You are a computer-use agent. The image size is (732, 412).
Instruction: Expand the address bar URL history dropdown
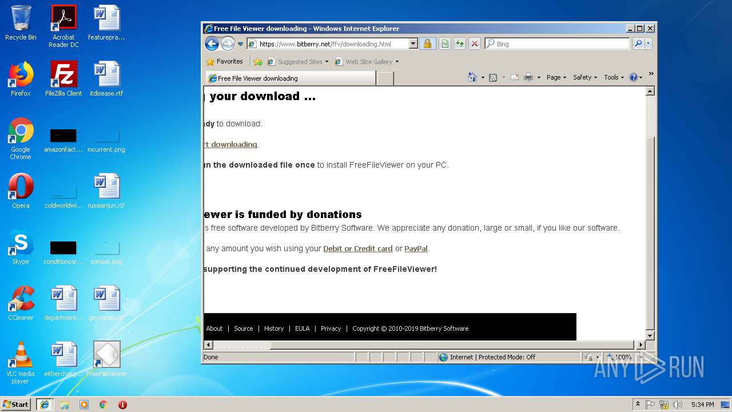tap(413, 44)
